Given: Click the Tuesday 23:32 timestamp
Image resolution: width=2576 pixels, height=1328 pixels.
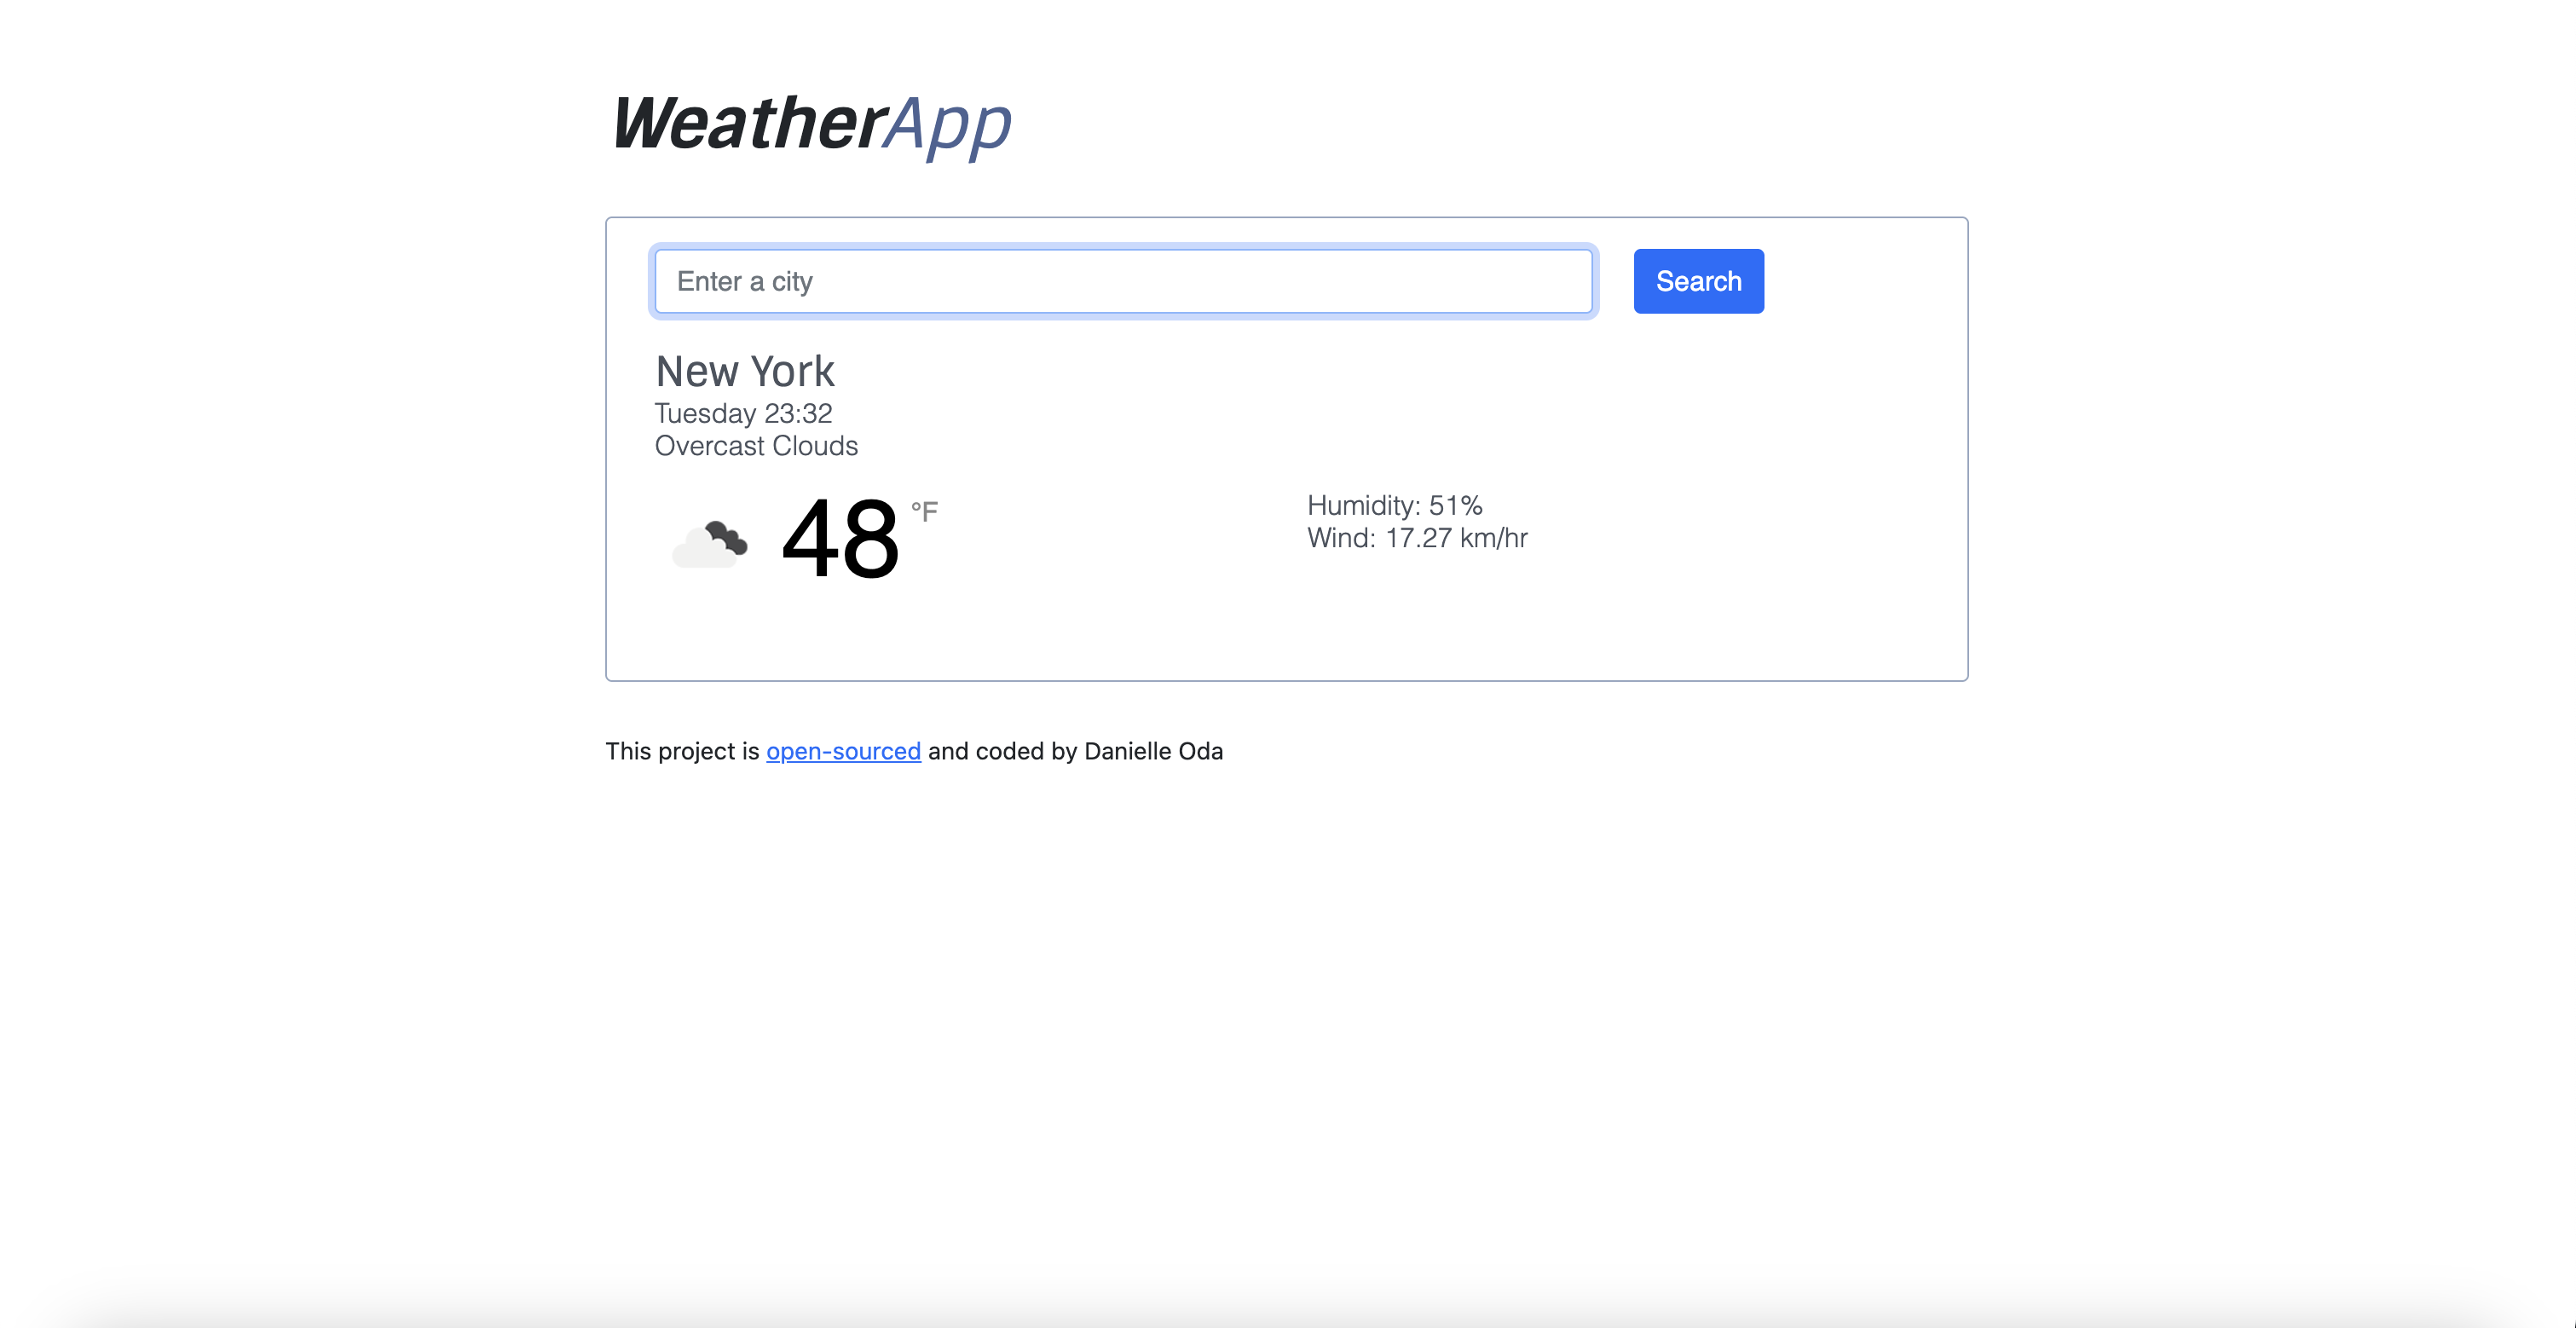Looking at the screenshot, I should pyautogui.click(x=742, y=413).
